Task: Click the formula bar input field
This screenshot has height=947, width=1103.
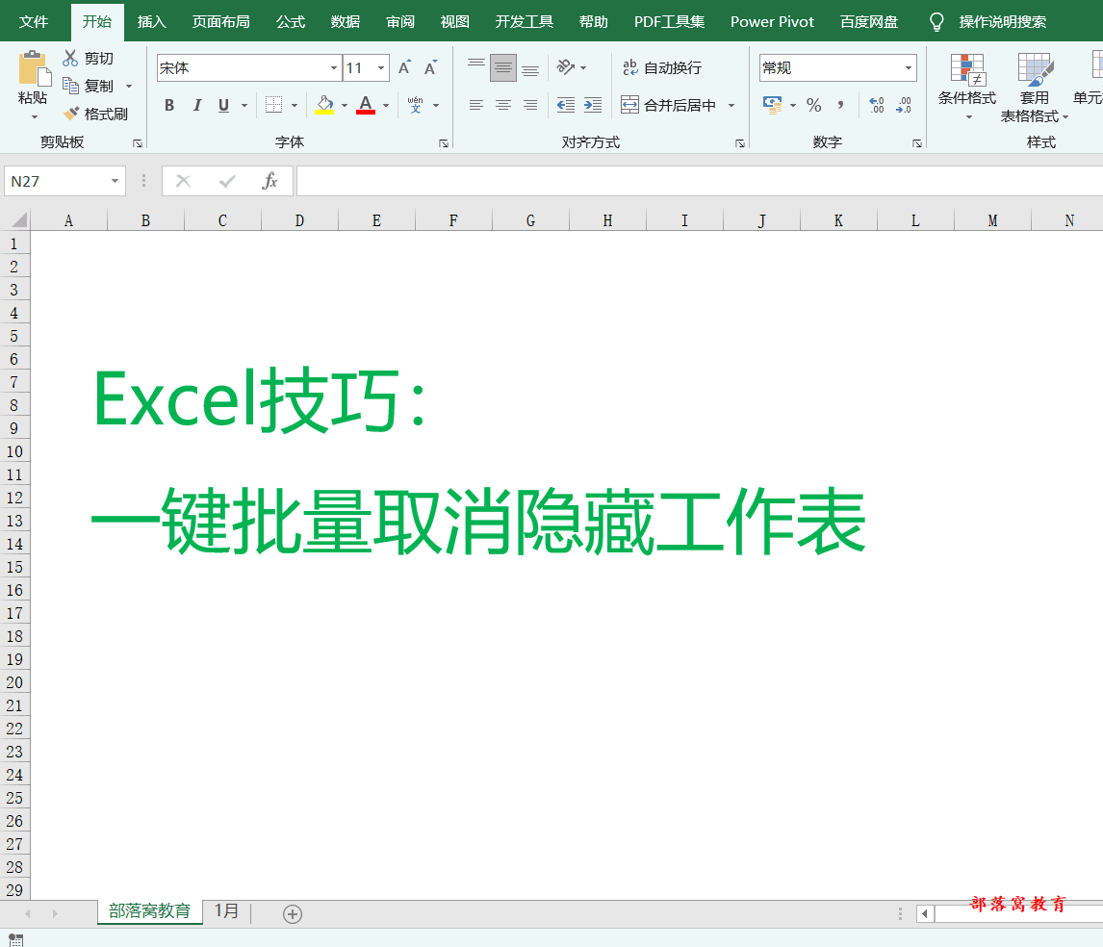Action: [699, 181]
